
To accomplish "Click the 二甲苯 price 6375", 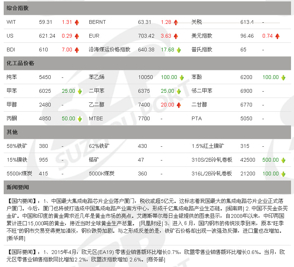I will pos(144,91).
